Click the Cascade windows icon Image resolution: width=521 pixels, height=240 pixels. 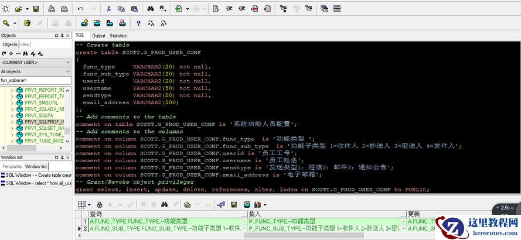[324, 9]
